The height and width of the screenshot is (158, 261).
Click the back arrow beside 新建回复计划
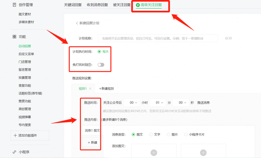77,23
